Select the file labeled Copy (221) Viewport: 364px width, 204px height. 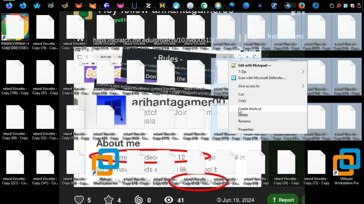(x=15, y=167)
